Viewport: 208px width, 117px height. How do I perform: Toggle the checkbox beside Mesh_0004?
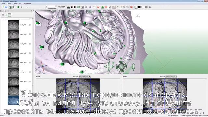[30, 25]
